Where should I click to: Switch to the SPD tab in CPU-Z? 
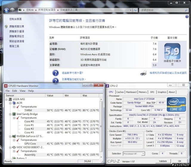point(152,92)
